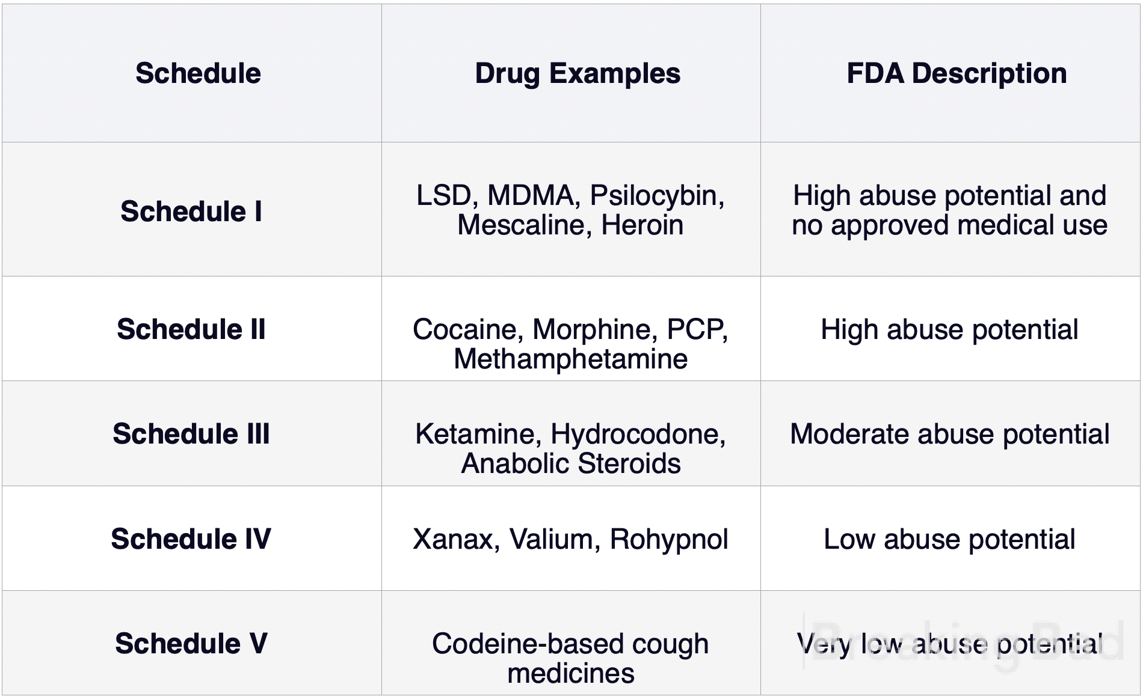Click the no approved medical use description
The height and width of the screenshot is (699, 1143).
coord(949,225)
